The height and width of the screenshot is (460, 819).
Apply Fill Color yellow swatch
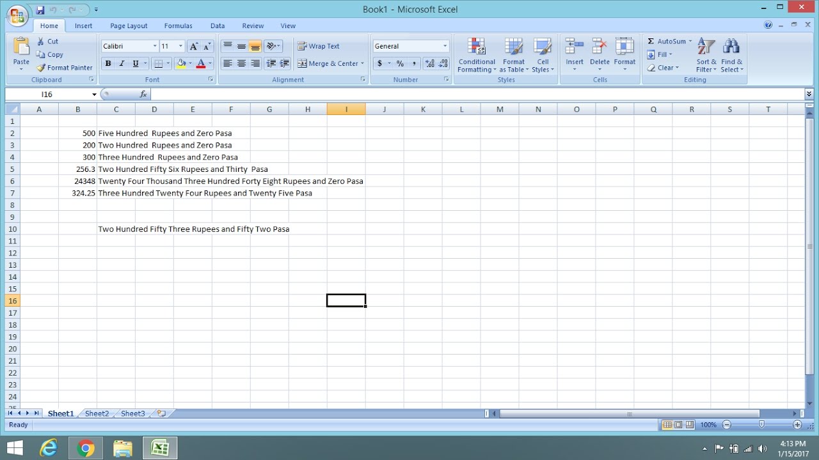point(181,63)
